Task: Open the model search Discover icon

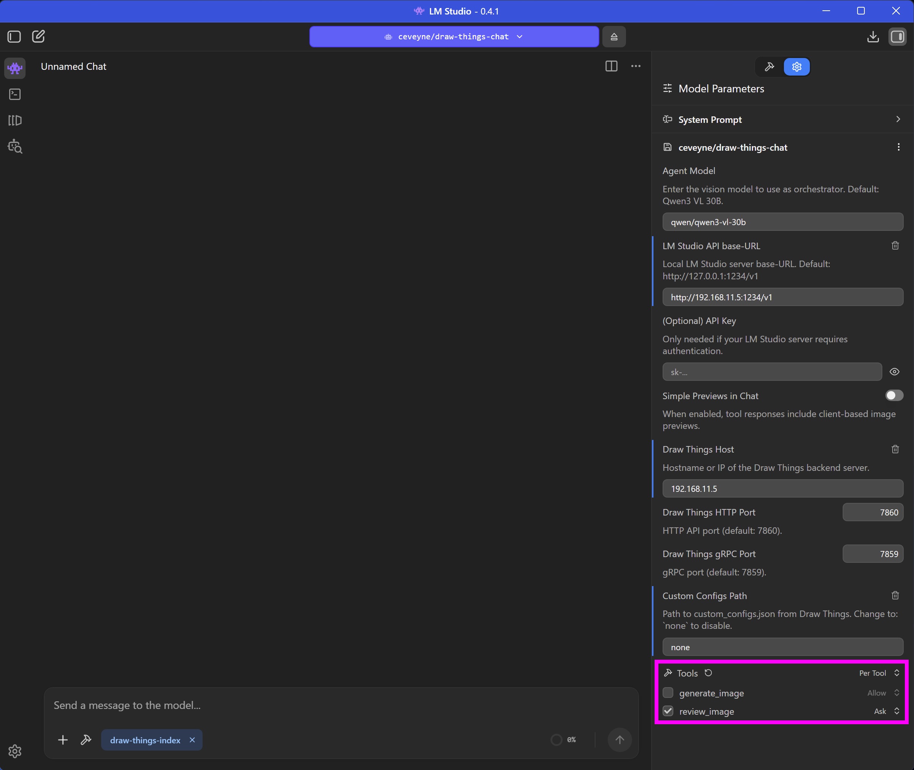Action: 15,147
